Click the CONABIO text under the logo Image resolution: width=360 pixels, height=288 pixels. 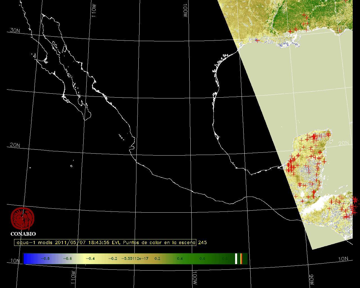23,234
